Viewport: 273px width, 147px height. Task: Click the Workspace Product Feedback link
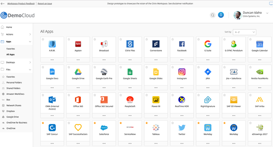click(x=21, y=4)
